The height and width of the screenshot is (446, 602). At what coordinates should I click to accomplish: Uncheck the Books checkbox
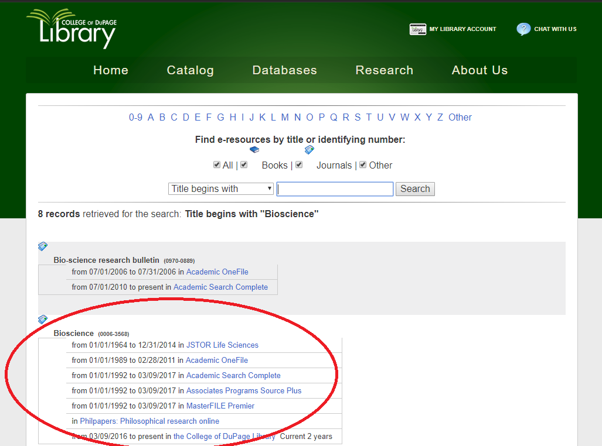tap(244, 165)
